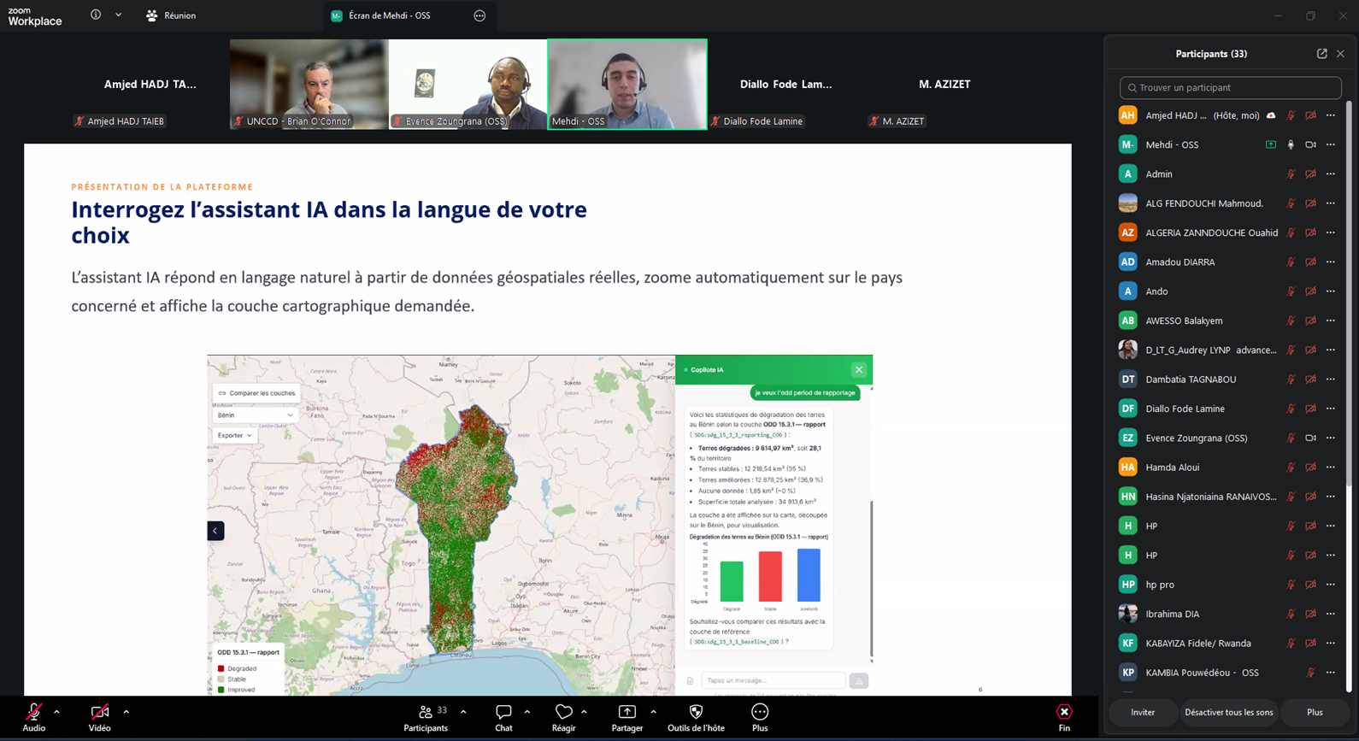This screenshot has width=1359, height=741.
Task: Open the Réagir reactions menu
Action: point(563,717)
